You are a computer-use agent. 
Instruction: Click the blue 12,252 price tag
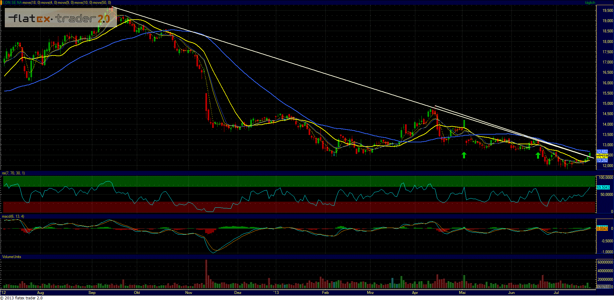coord(602,161)
